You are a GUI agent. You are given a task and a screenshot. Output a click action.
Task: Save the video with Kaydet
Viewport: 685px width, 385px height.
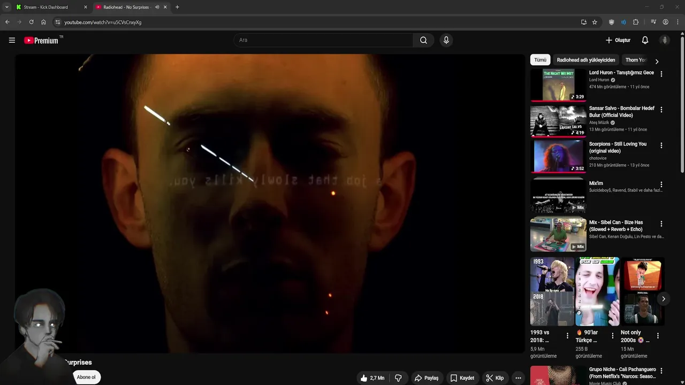(462, 378)
